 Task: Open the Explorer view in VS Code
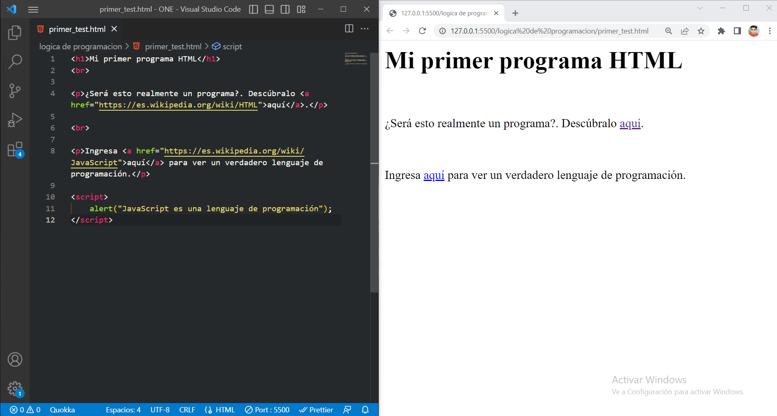pos(15,33)
